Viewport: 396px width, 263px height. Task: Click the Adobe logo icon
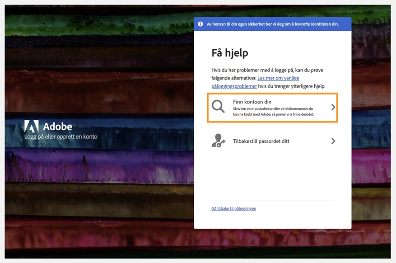point(32,126)
